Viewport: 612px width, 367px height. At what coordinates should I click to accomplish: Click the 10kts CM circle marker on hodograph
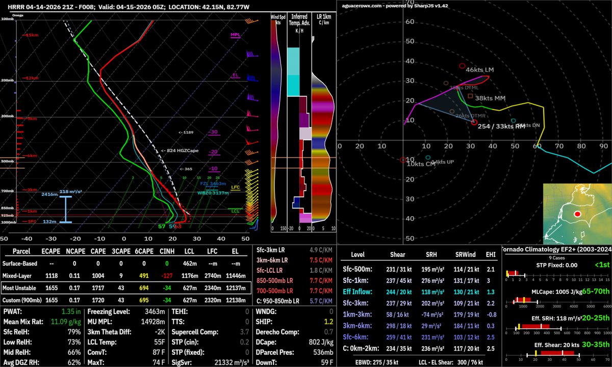pos(403,160)
